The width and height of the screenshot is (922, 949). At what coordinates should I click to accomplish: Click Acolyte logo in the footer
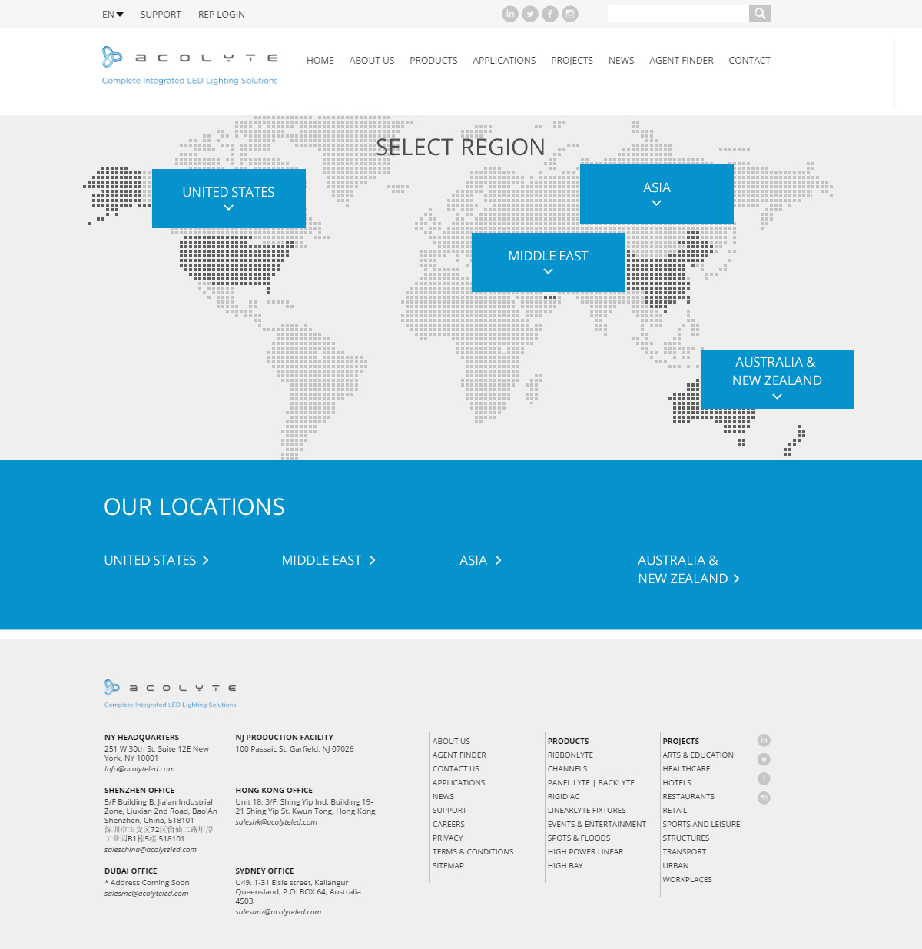tap(171, 692)
